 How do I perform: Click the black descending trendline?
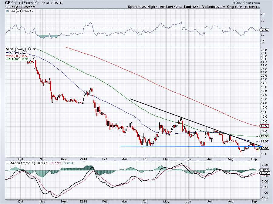point(195,122)
